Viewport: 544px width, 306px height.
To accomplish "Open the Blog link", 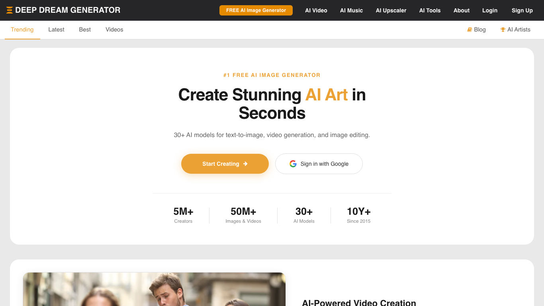I will point(476,29).
